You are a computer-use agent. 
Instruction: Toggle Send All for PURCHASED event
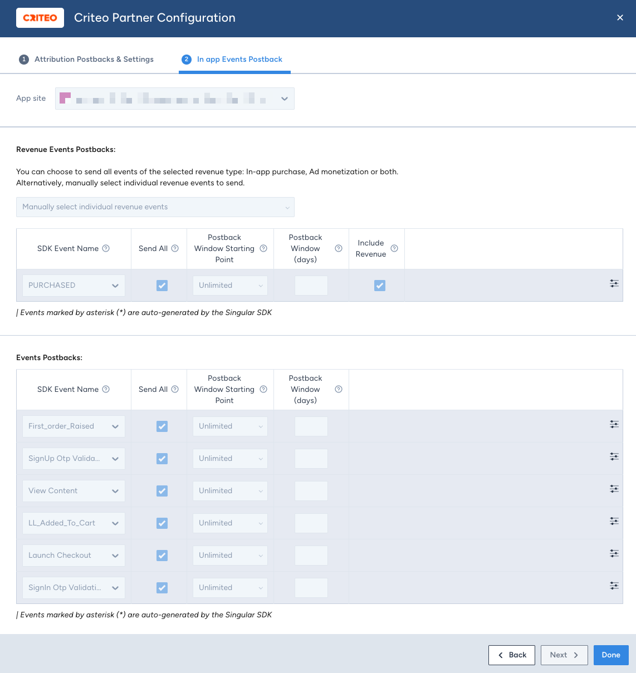coord(162,286)
